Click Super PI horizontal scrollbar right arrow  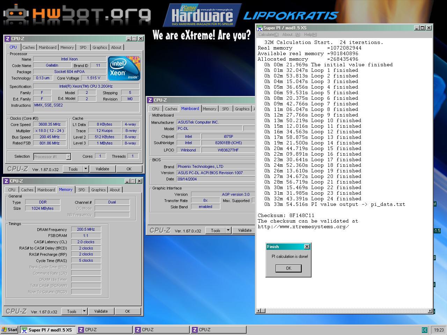click(x=430, y=311)
